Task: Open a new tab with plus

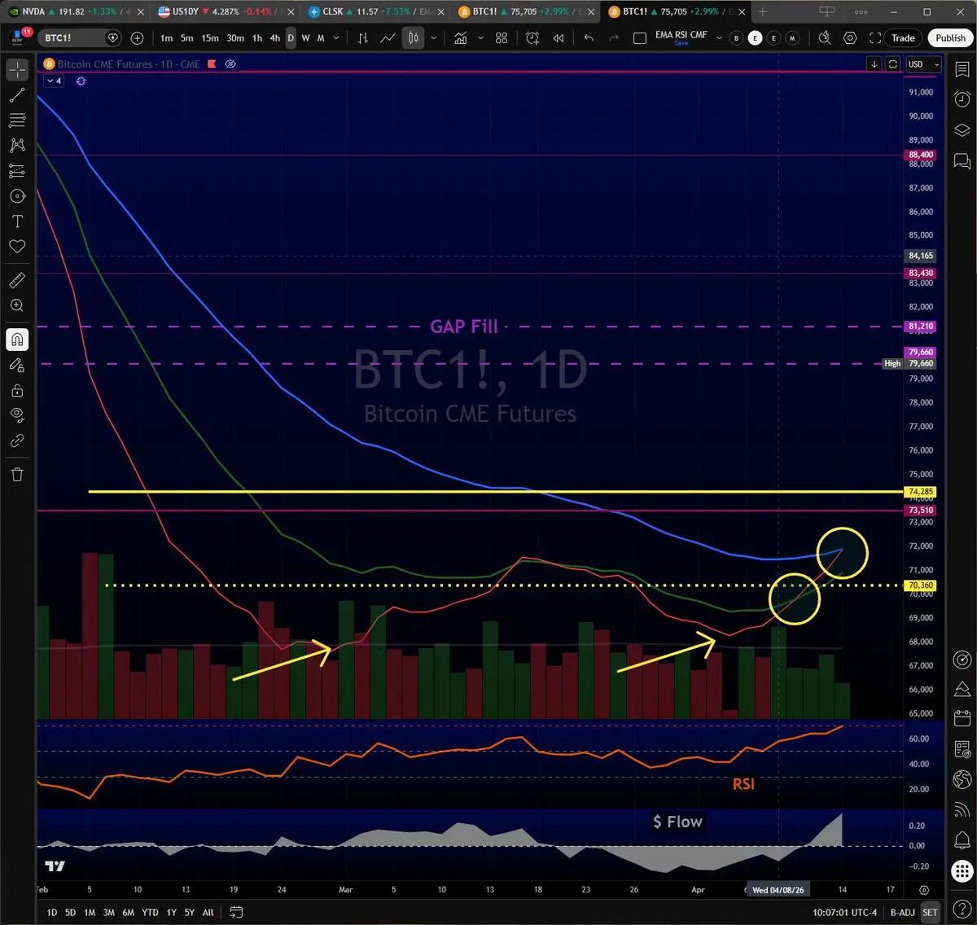Action: coord(763,11)
